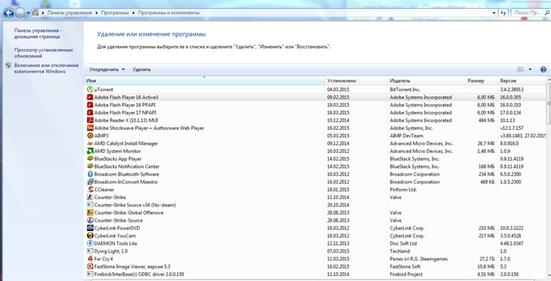Open the help question-mark button

tap(543, 69)
